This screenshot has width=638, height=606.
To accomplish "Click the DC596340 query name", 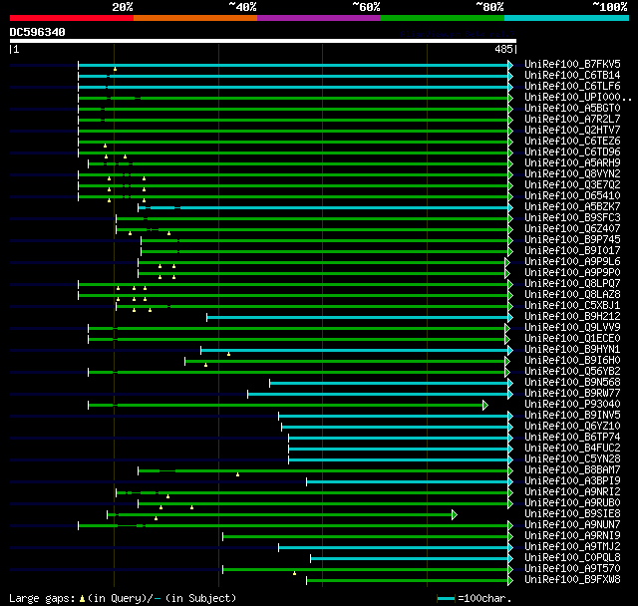I will coord(38,32).
